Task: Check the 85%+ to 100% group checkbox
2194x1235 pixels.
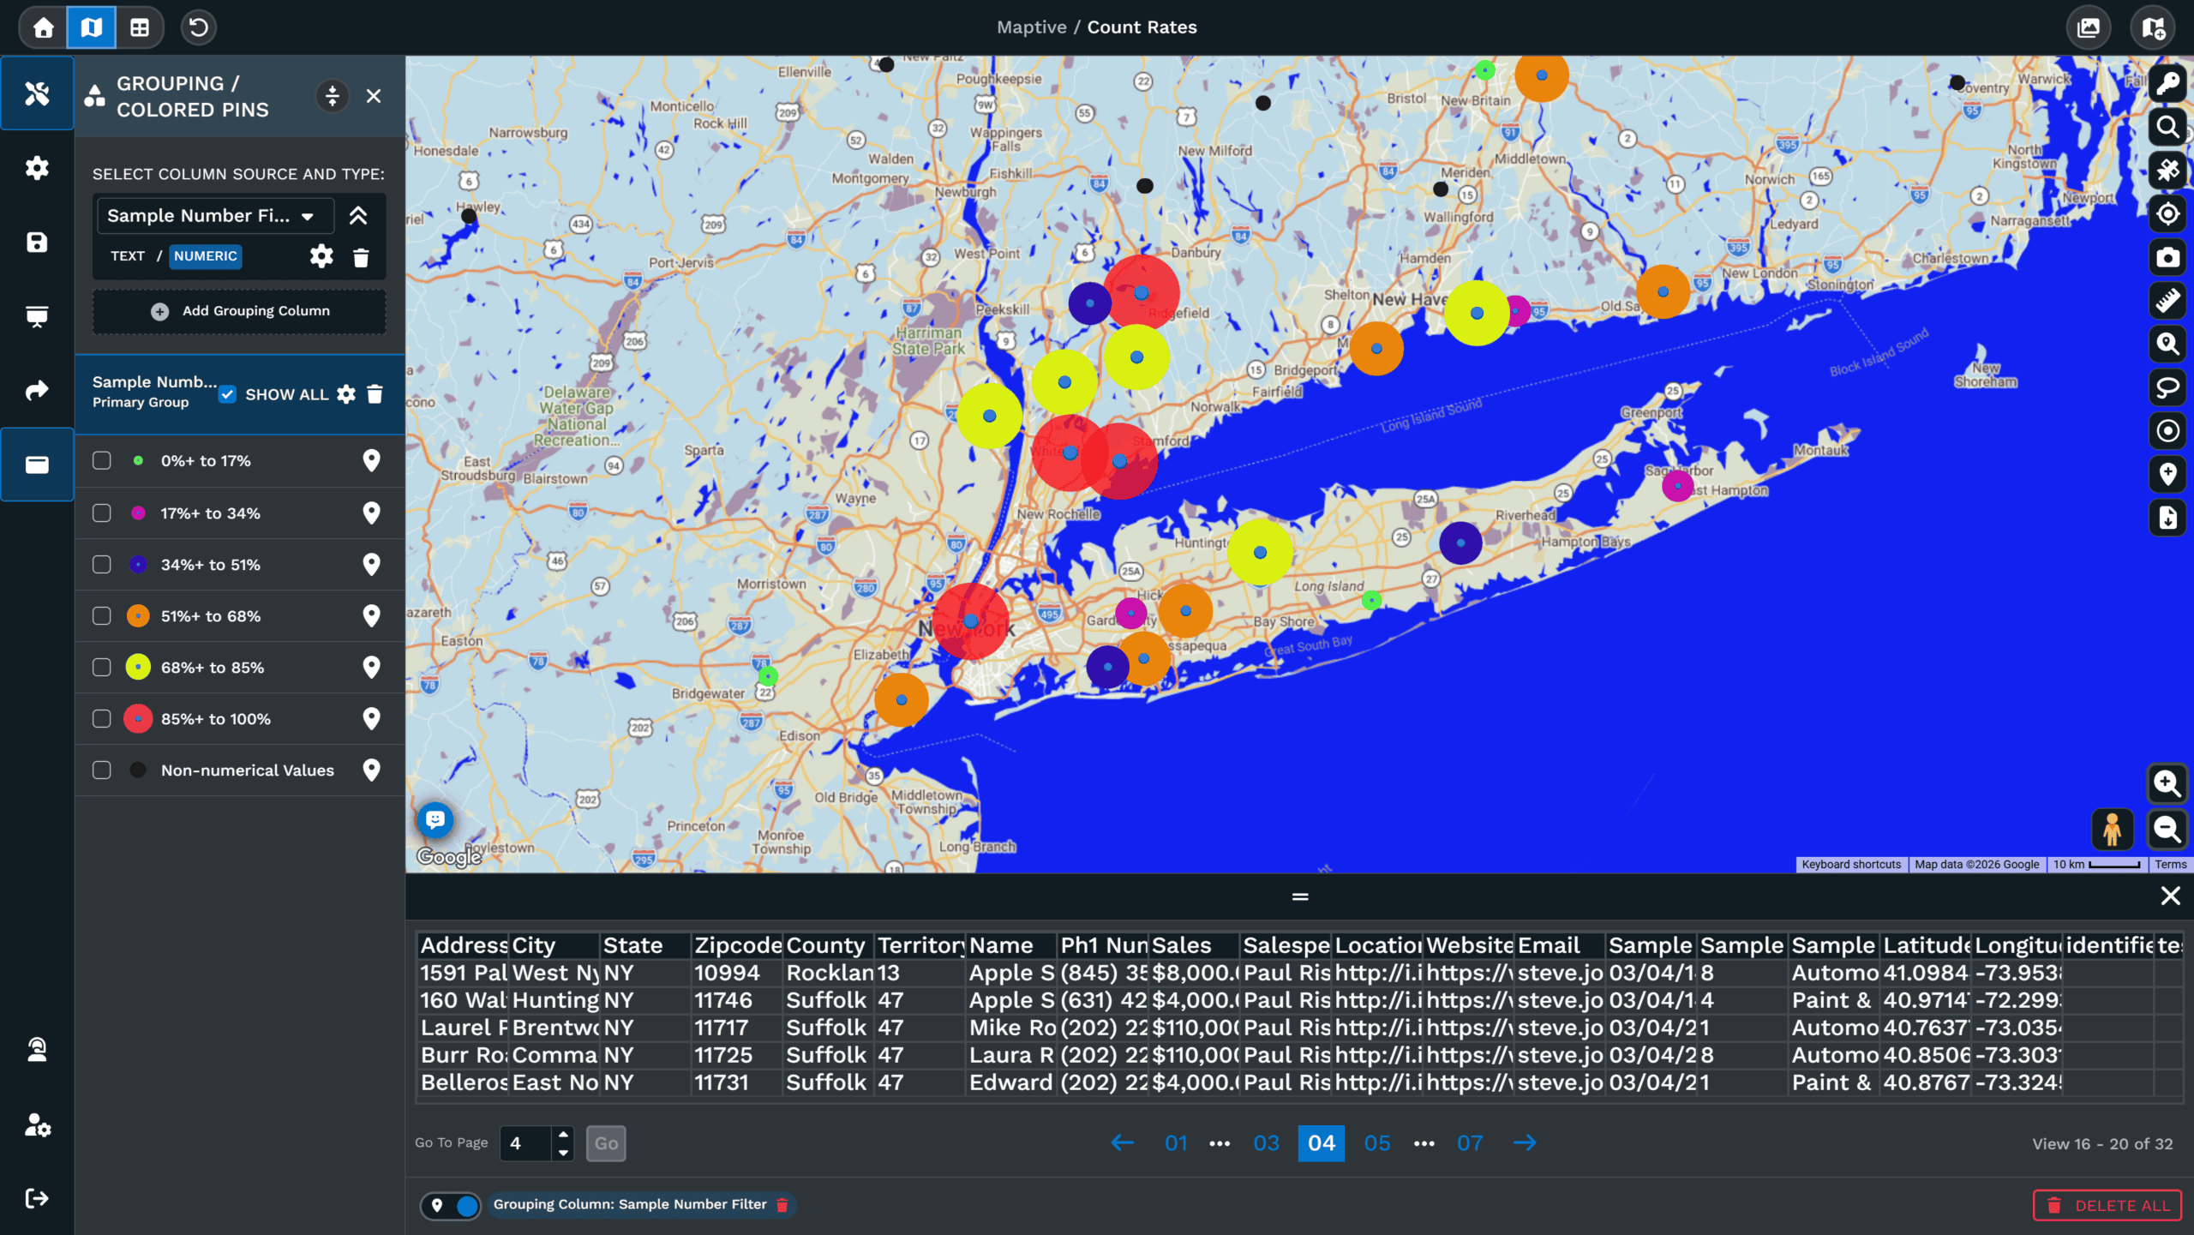Action: pyautogui.click(x=102, y=719)
